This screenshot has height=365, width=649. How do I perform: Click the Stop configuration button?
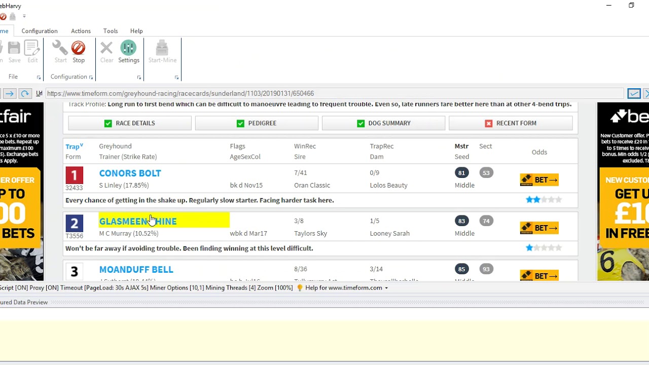click(78, 52)
